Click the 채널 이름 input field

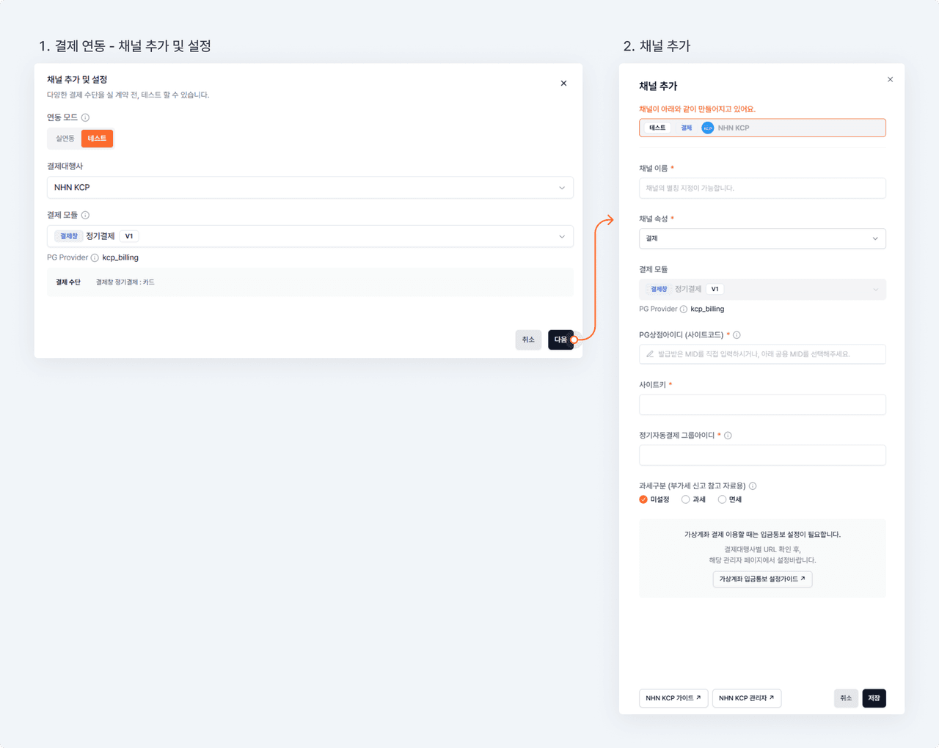pos(761,188)
